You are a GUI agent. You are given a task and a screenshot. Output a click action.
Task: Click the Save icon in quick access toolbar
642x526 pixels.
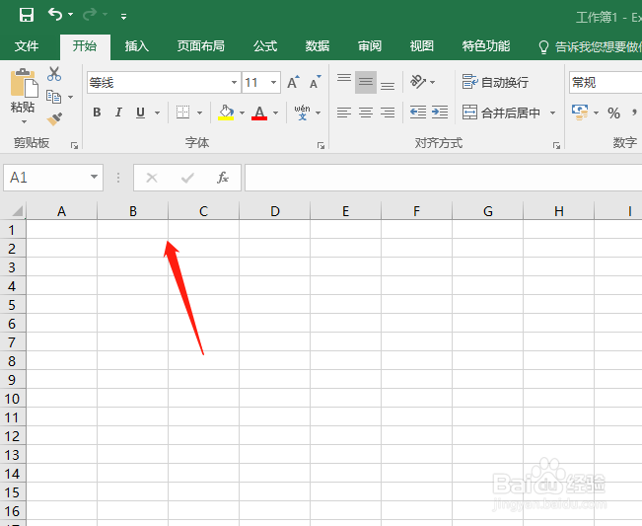[27, 15]
